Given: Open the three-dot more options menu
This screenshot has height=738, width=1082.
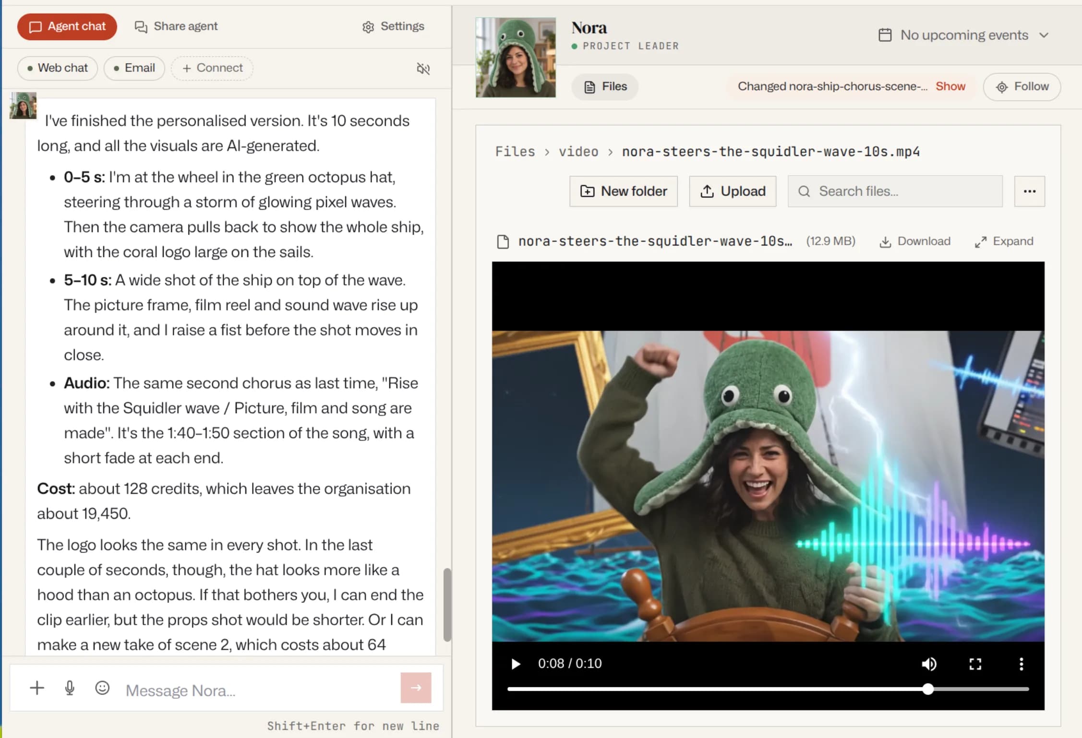Looking at the screenshot, I should (x=1029, y=191).
